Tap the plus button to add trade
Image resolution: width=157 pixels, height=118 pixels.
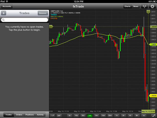4,13
